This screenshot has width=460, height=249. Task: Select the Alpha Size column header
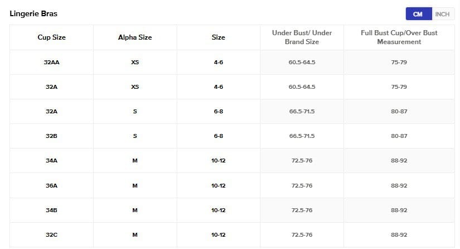coord(135,37)
